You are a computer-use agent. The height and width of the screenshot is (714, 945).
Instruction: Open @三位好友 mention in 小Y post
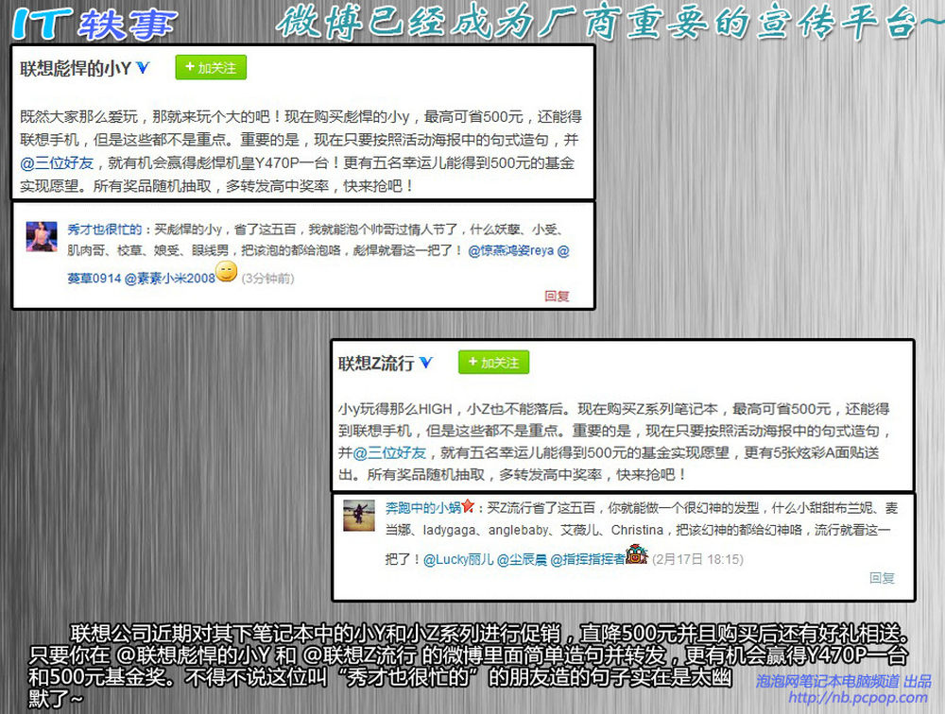pos(57,163)
